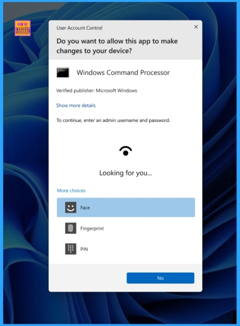
Task: Click the admin username and password instruction
Action: click(113, 120)
